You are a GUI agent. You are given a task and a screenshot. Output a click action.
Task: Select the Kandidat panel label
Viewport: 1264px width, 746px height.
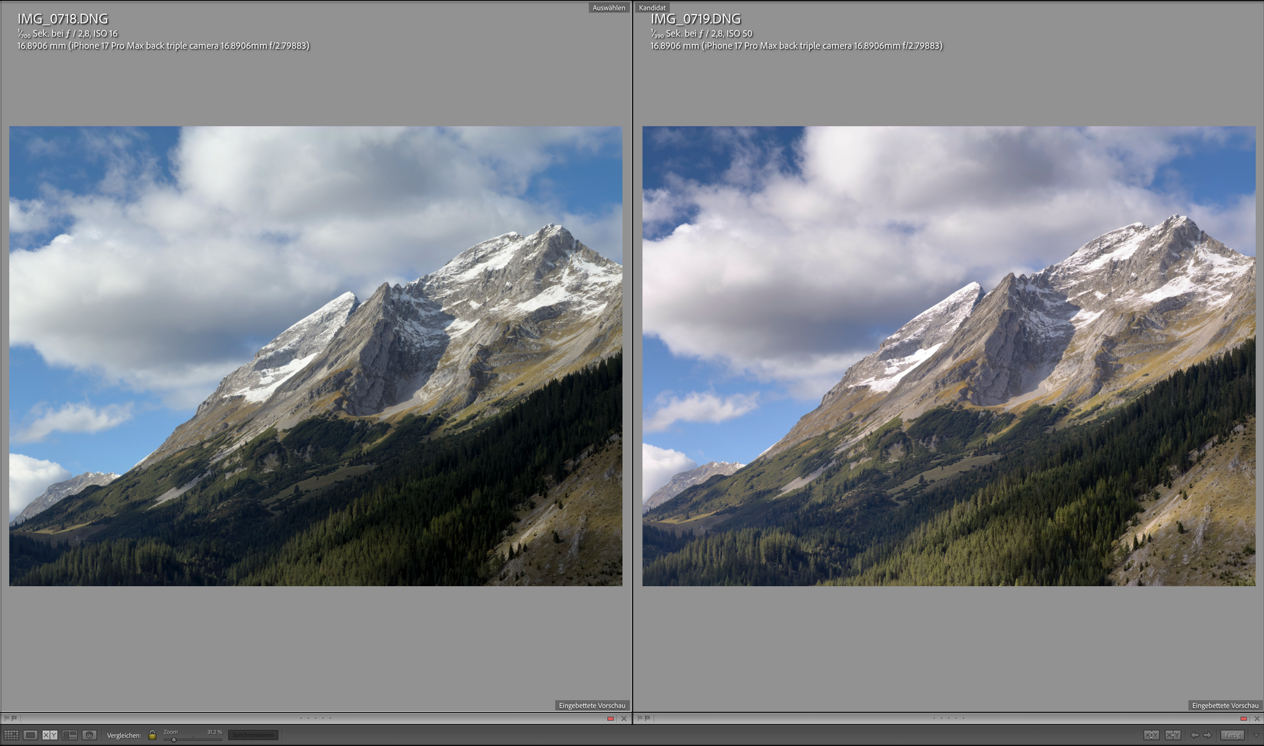point(652,8)
